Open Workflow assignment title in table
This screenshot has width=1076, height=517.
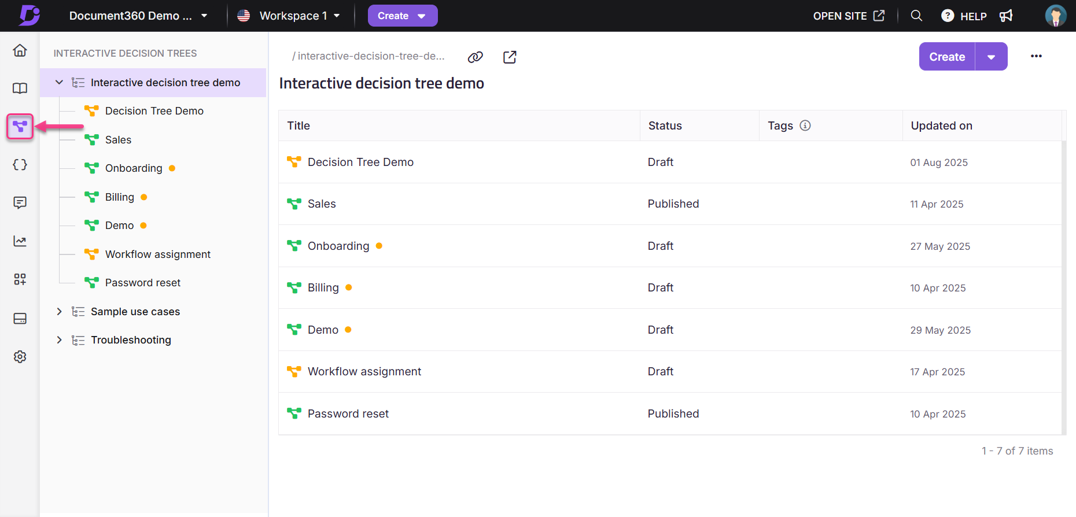(x=364, y=371)
